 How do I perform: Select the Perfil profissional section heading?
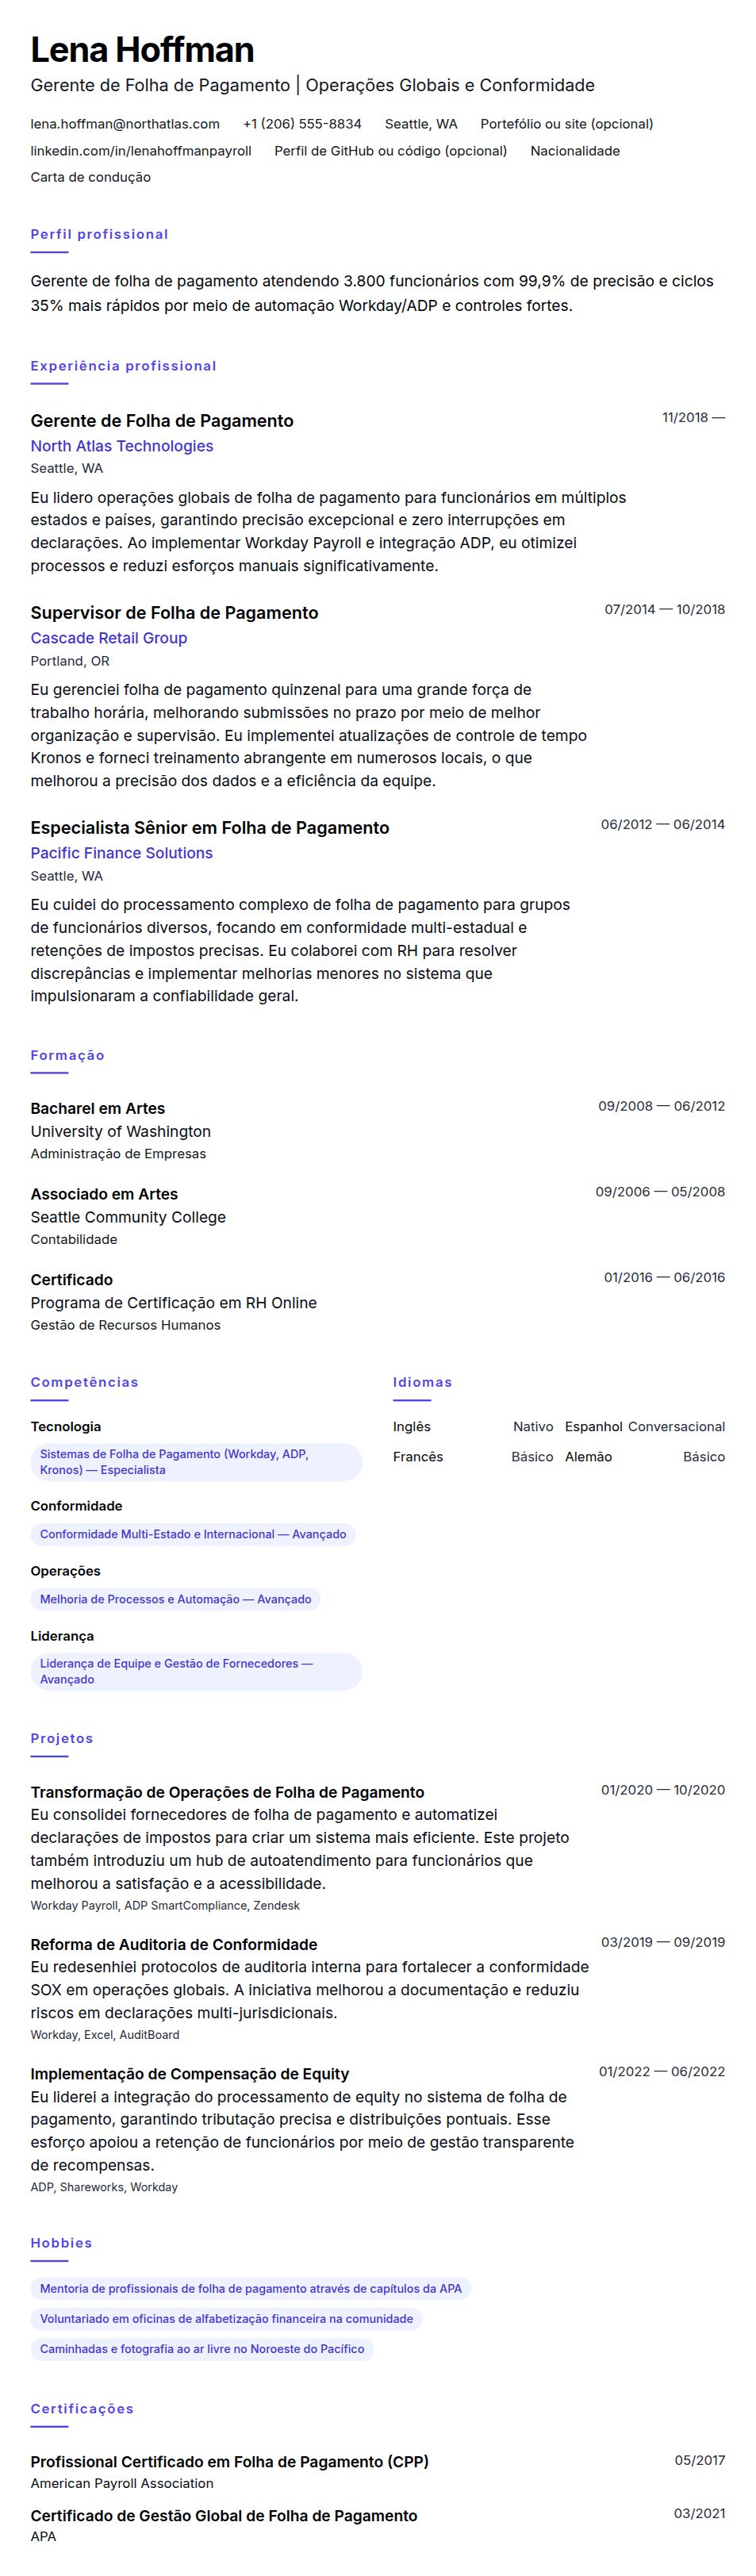click(x=99, y=234)
